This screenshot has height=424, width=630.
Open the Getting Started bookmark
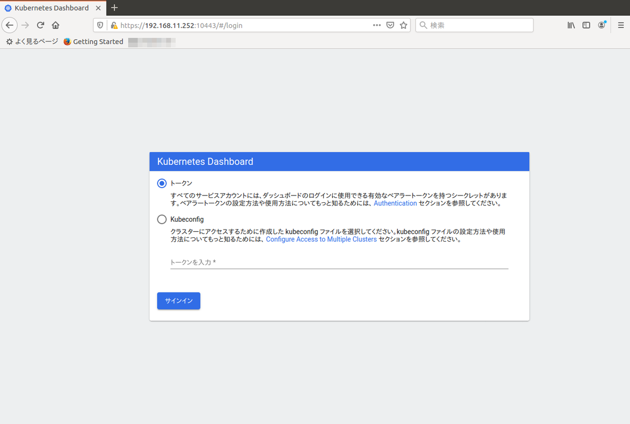point(93,41)
